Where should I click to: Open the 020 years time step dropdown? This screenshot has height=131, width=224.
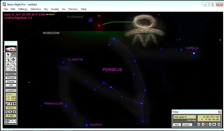pos(184,117)
